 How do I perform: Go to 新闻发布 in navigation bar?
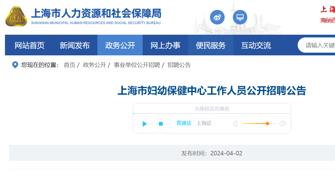pos(75,45)
